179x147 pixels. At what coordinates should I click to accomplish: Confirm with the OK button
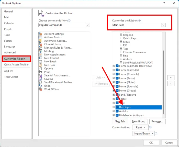[x=151, y=143]
